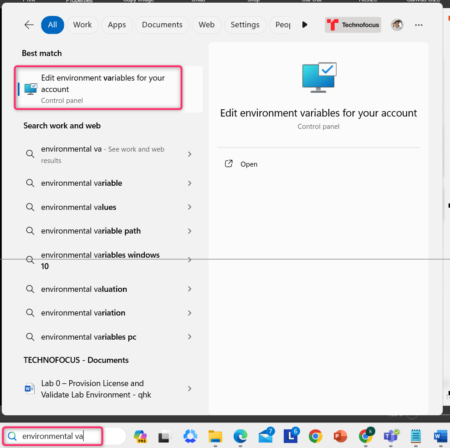
Task: Click the Technofocus organization button
Action: pyautogui.click(x=353, y=25)
